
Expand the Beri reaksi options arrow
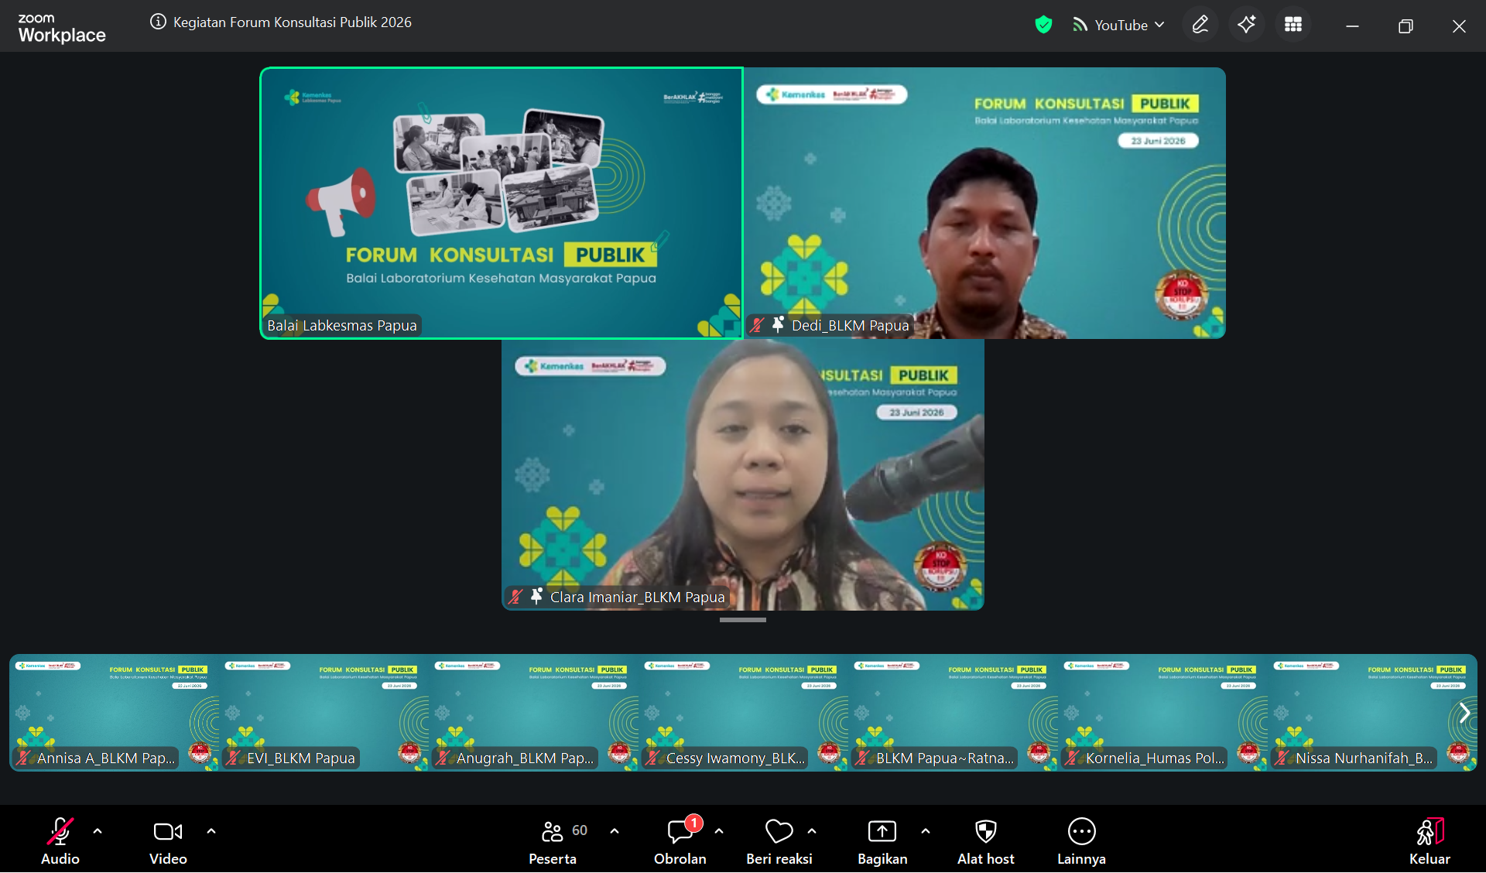pyautogui.click(x=812, y=831)
